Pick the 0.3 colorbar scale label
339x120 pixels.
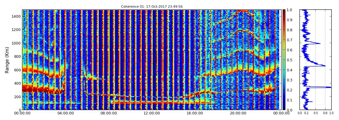point(289,80)
